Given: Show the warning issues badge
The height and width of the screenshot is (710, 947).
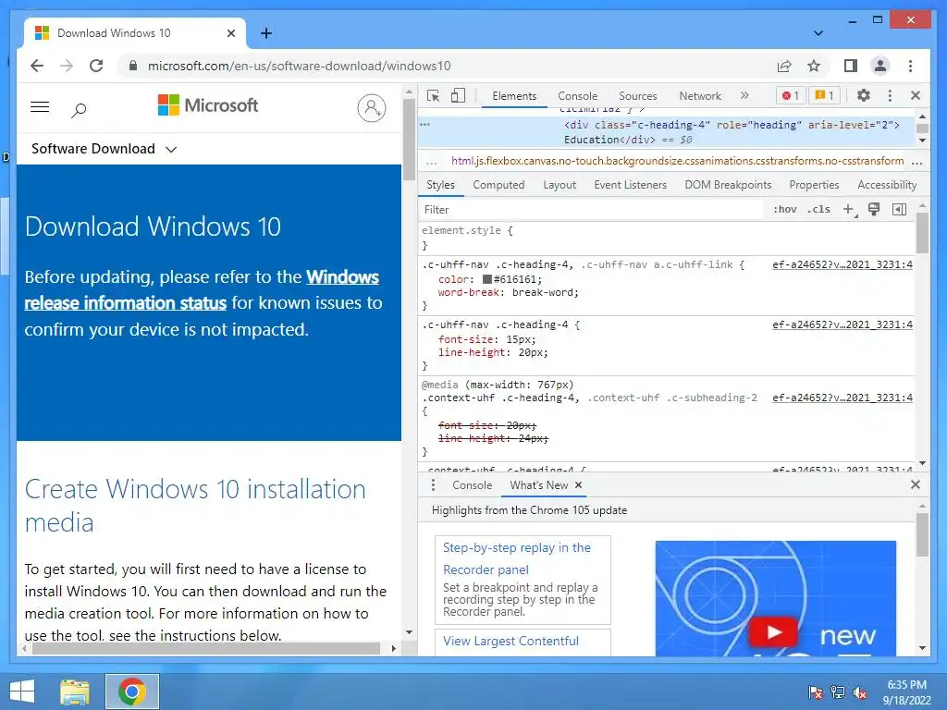Looking at the screenshot, I should pyautogui.click(x=824, y=95).
